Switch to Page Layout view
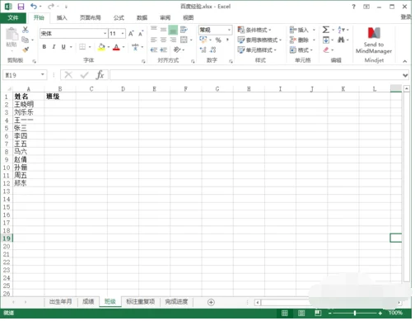The height and width of the screenshot is (321, 415). click(x=301, y=313)
